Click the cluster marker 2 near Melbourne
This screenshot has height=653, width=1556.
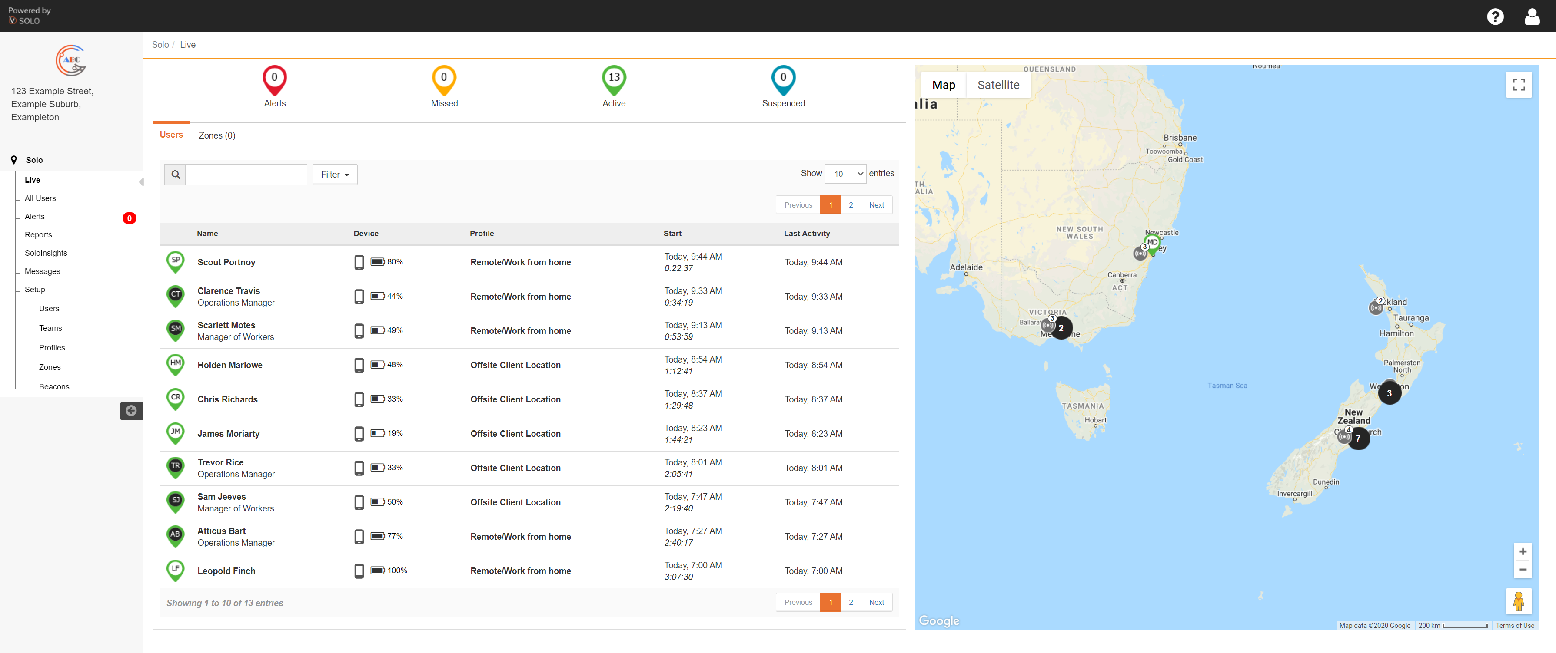1061,328
